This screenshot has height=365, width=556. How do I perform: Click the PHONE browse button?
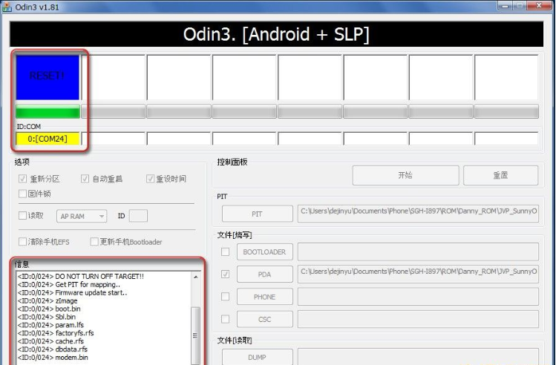click(x=264, y=297)
